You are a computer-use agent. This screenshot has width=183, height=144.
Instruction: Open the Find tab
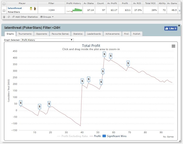[126, 34]
